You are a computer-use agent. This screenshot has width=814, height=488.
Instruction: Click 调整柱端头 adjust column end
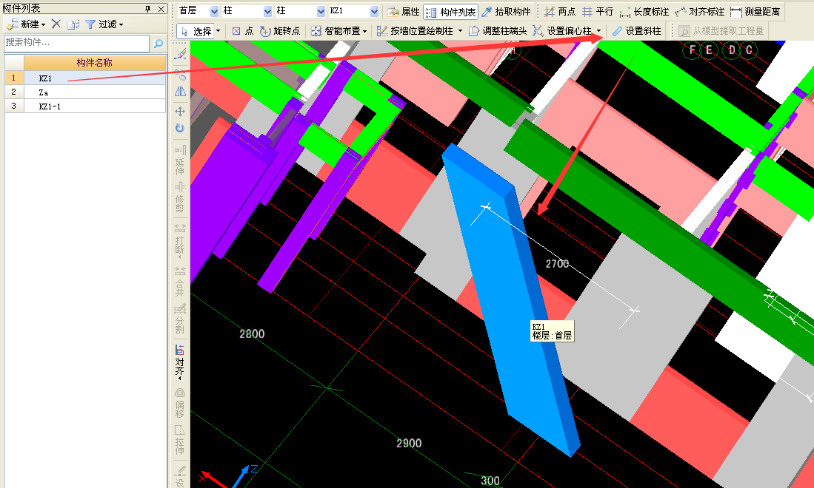(498, 31)
